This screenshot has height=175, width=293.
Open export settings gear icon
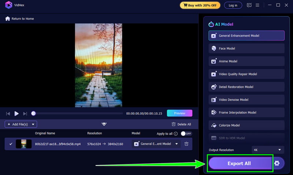click(x=277, y=163)
